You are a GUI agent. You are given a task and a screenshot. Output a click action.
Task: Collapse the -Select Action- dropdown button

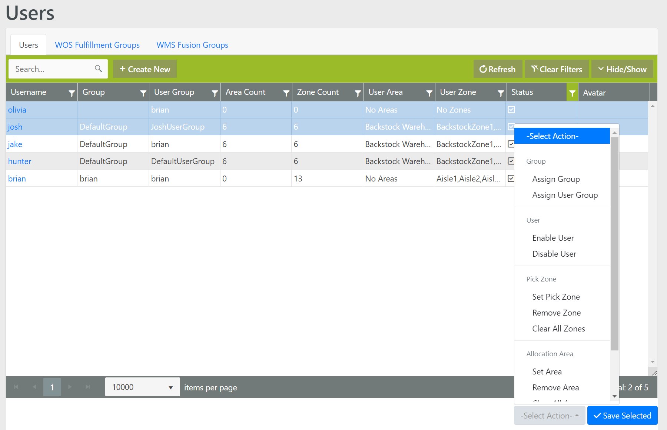click(x=549, y=416)
